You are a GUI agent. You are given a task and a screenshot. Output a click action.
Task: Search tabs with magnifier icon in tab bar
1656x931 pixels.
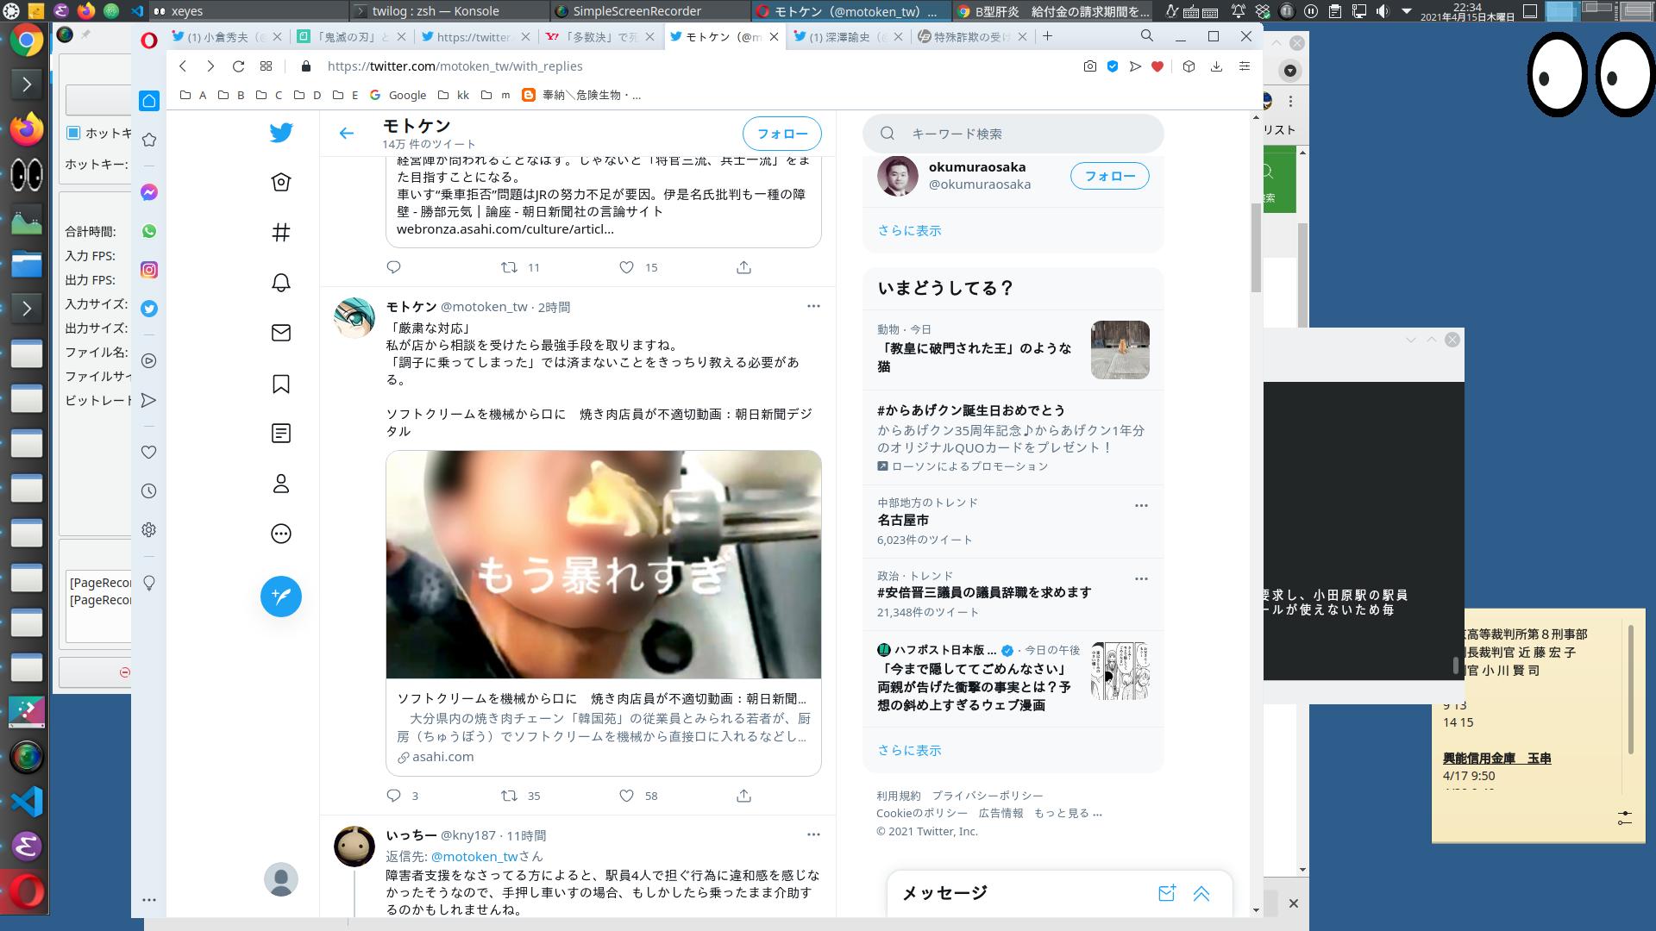[x=1146, y=36]
